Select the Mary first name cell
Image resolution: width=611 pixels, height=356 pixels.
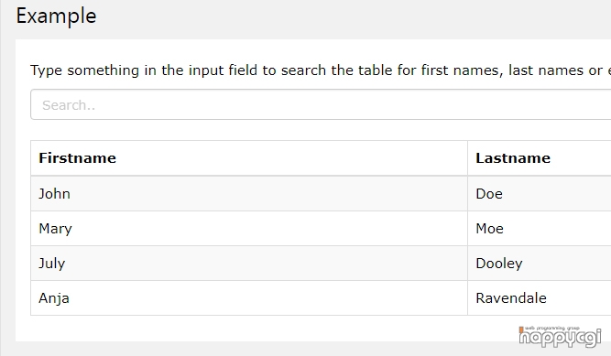(x=249, y=229)
